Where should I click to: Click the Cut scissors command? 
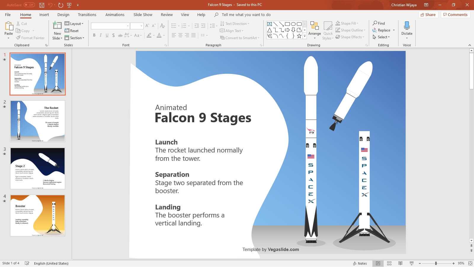pyautogui.click(x=22, y=24)
